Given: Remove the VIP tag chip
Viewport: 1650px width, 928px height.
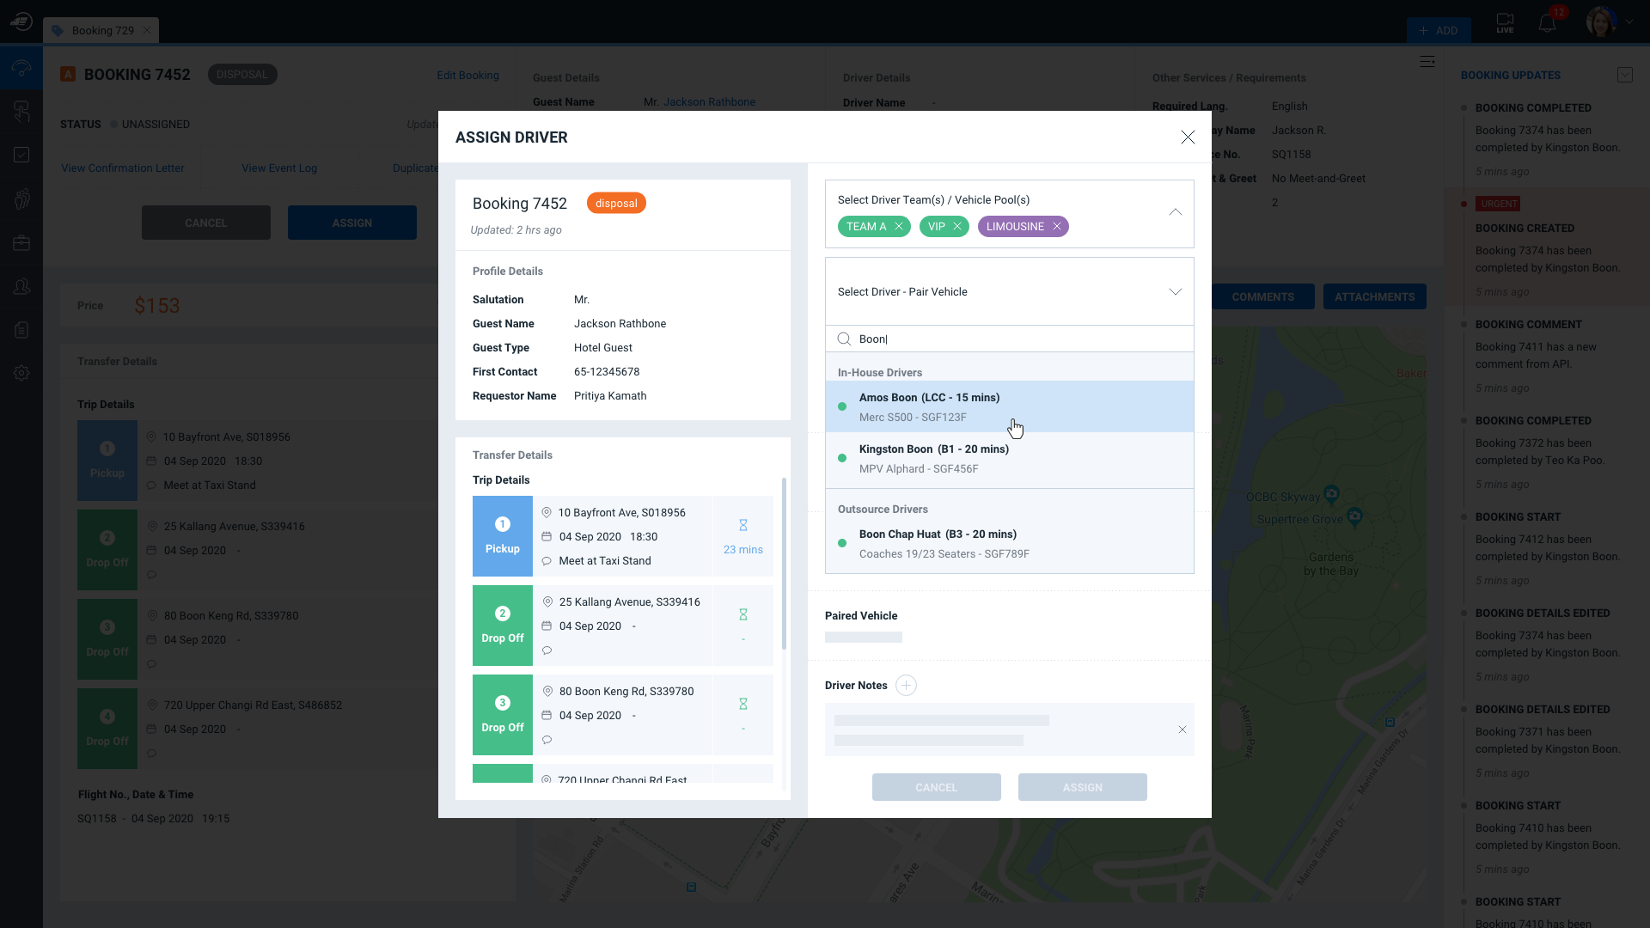Looking at the screenshot, I should pos(956,227).
